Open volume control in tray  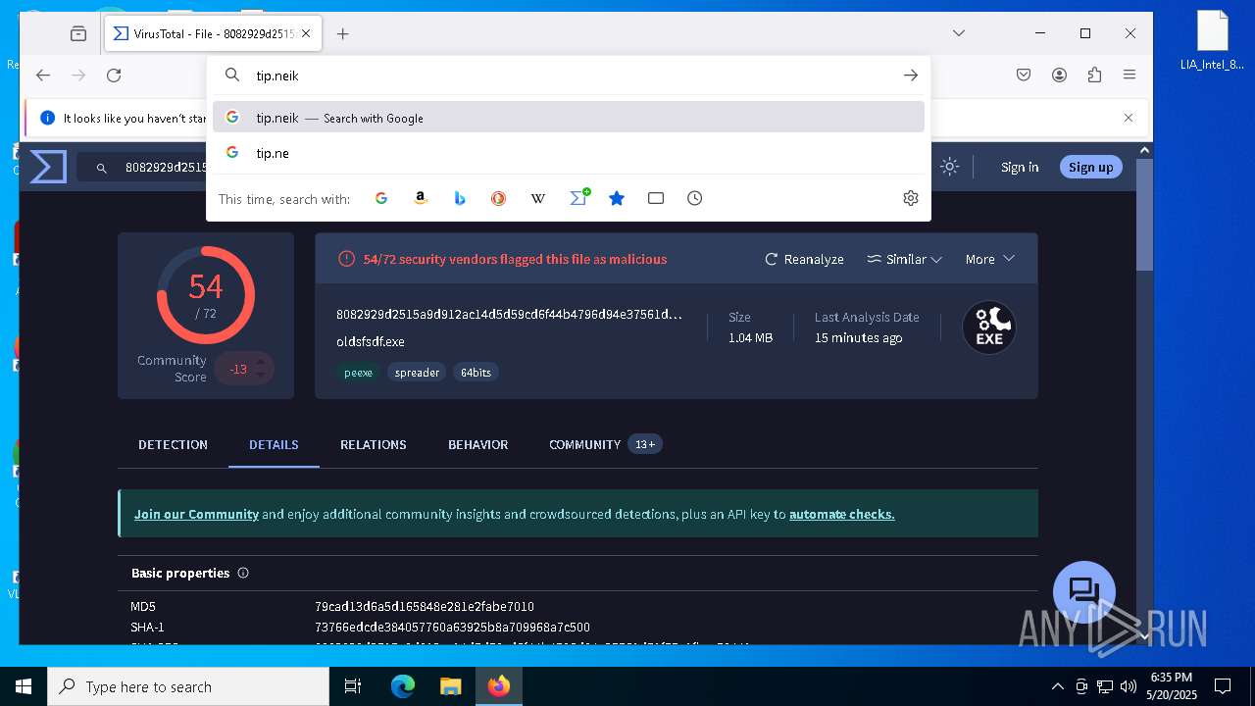[1129, 686]
